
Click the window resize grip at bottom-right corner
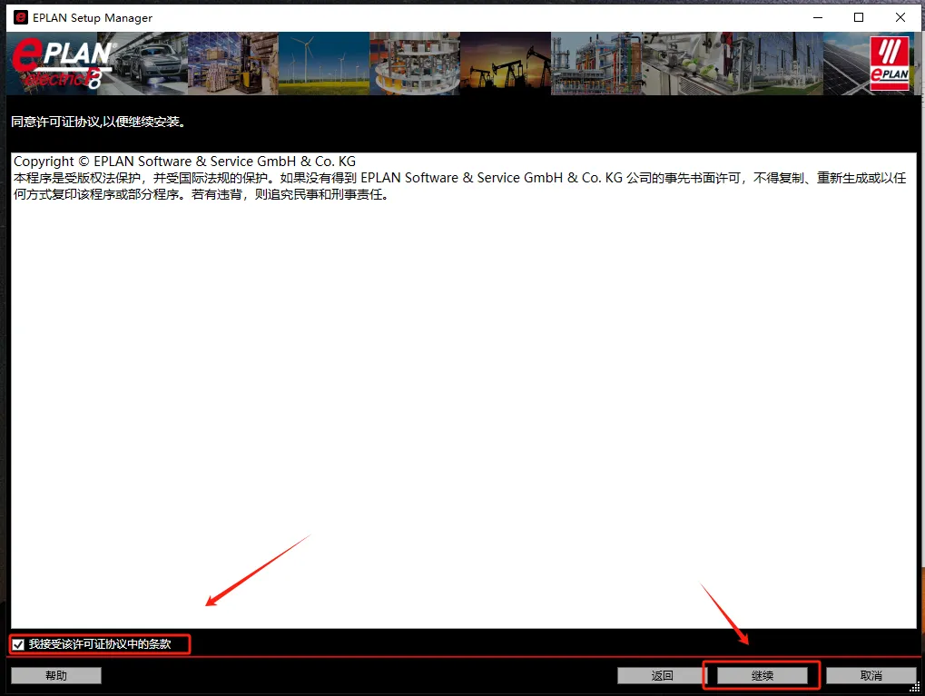coord(915,687)
